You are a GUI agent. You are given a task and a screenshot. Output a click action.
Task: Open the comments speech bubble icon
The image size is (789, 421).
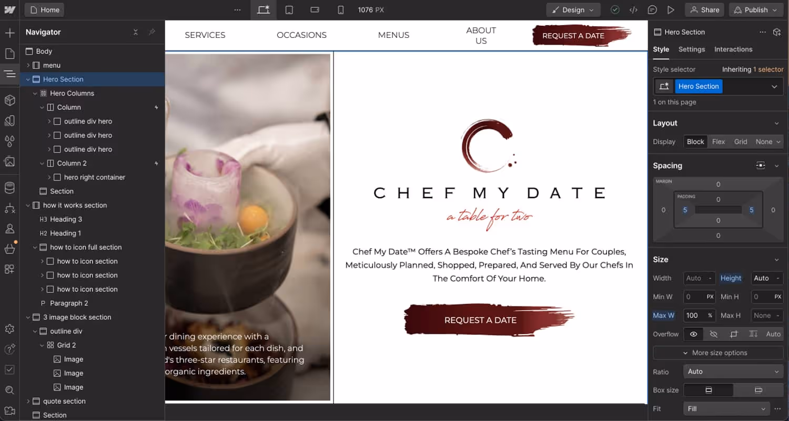pos(652,10)
